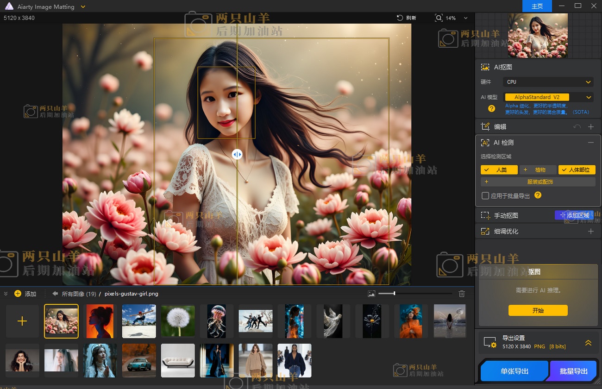This screenshot has height=389, width=602.
Task: Click the magnifier zoom icon in the toolbar
Action: pyautogui.click(x=438, y=18)
